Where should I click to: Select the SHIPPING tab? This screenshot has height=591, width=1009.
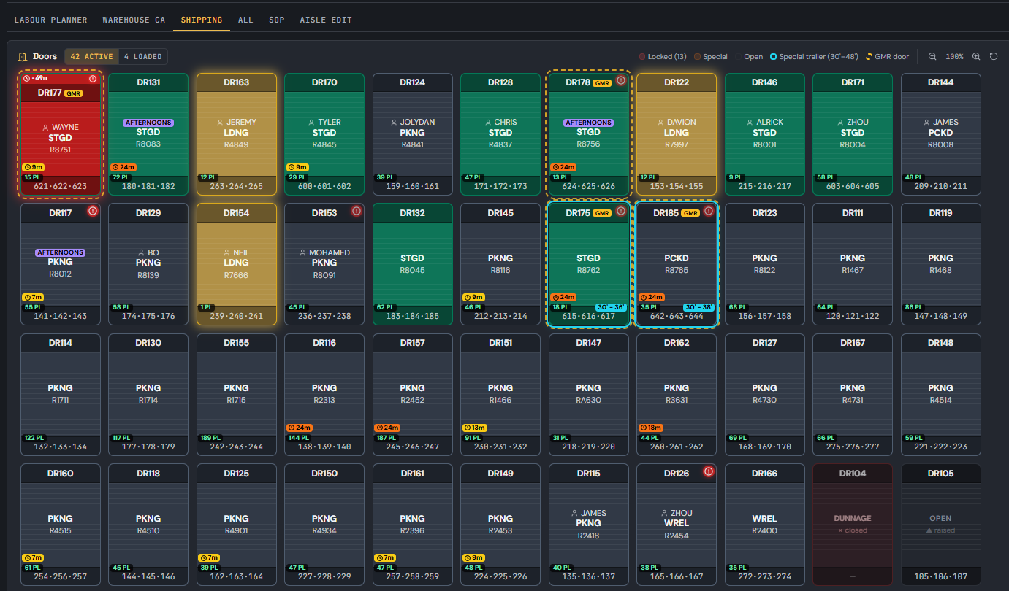[x=202, y=20]
